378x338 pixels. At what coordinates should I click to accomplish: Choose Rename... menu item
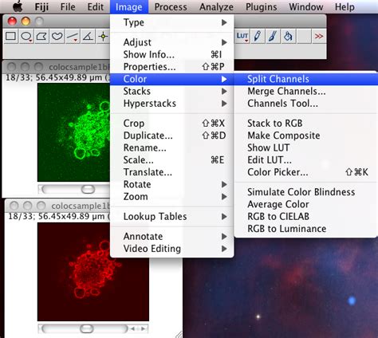click(172, 147)
